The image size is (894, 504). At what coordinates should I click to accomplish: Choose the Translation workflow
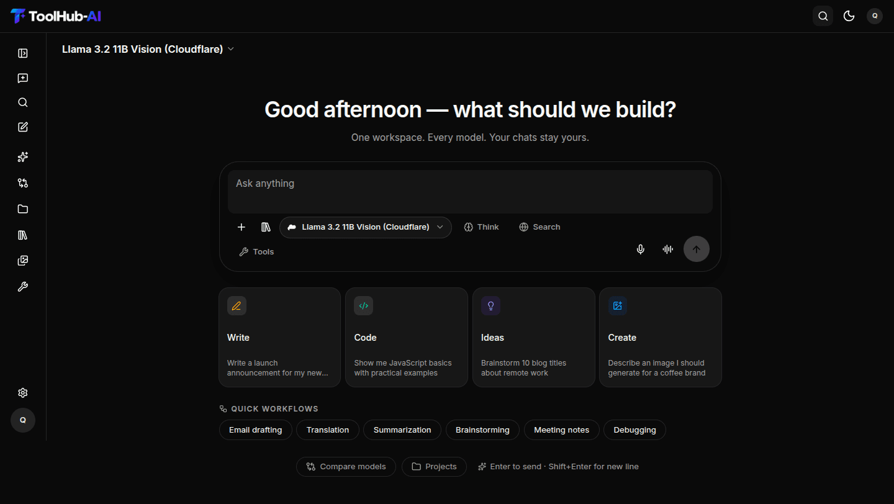(x=328, y=430)
